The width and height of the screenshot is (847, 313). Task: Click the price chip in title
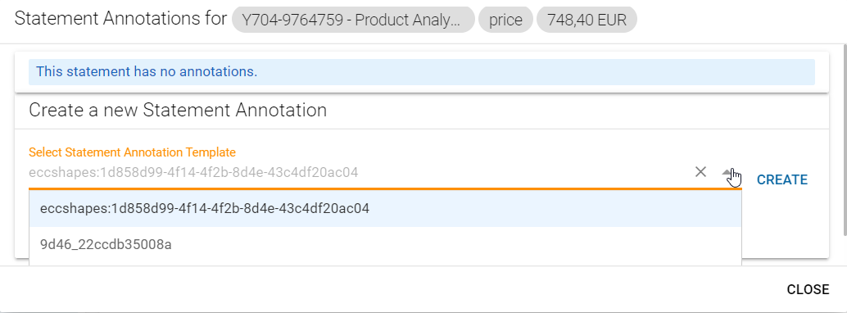(505, 20)
